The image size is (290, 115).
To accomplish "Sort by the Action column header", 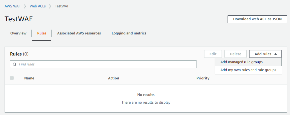I will (113, 78).
